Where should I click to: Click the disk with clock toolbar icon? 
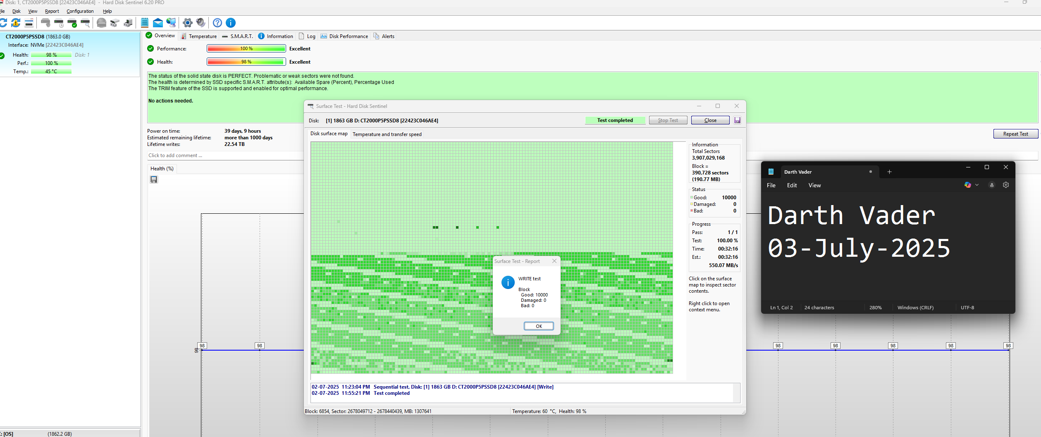coord(59,23)
